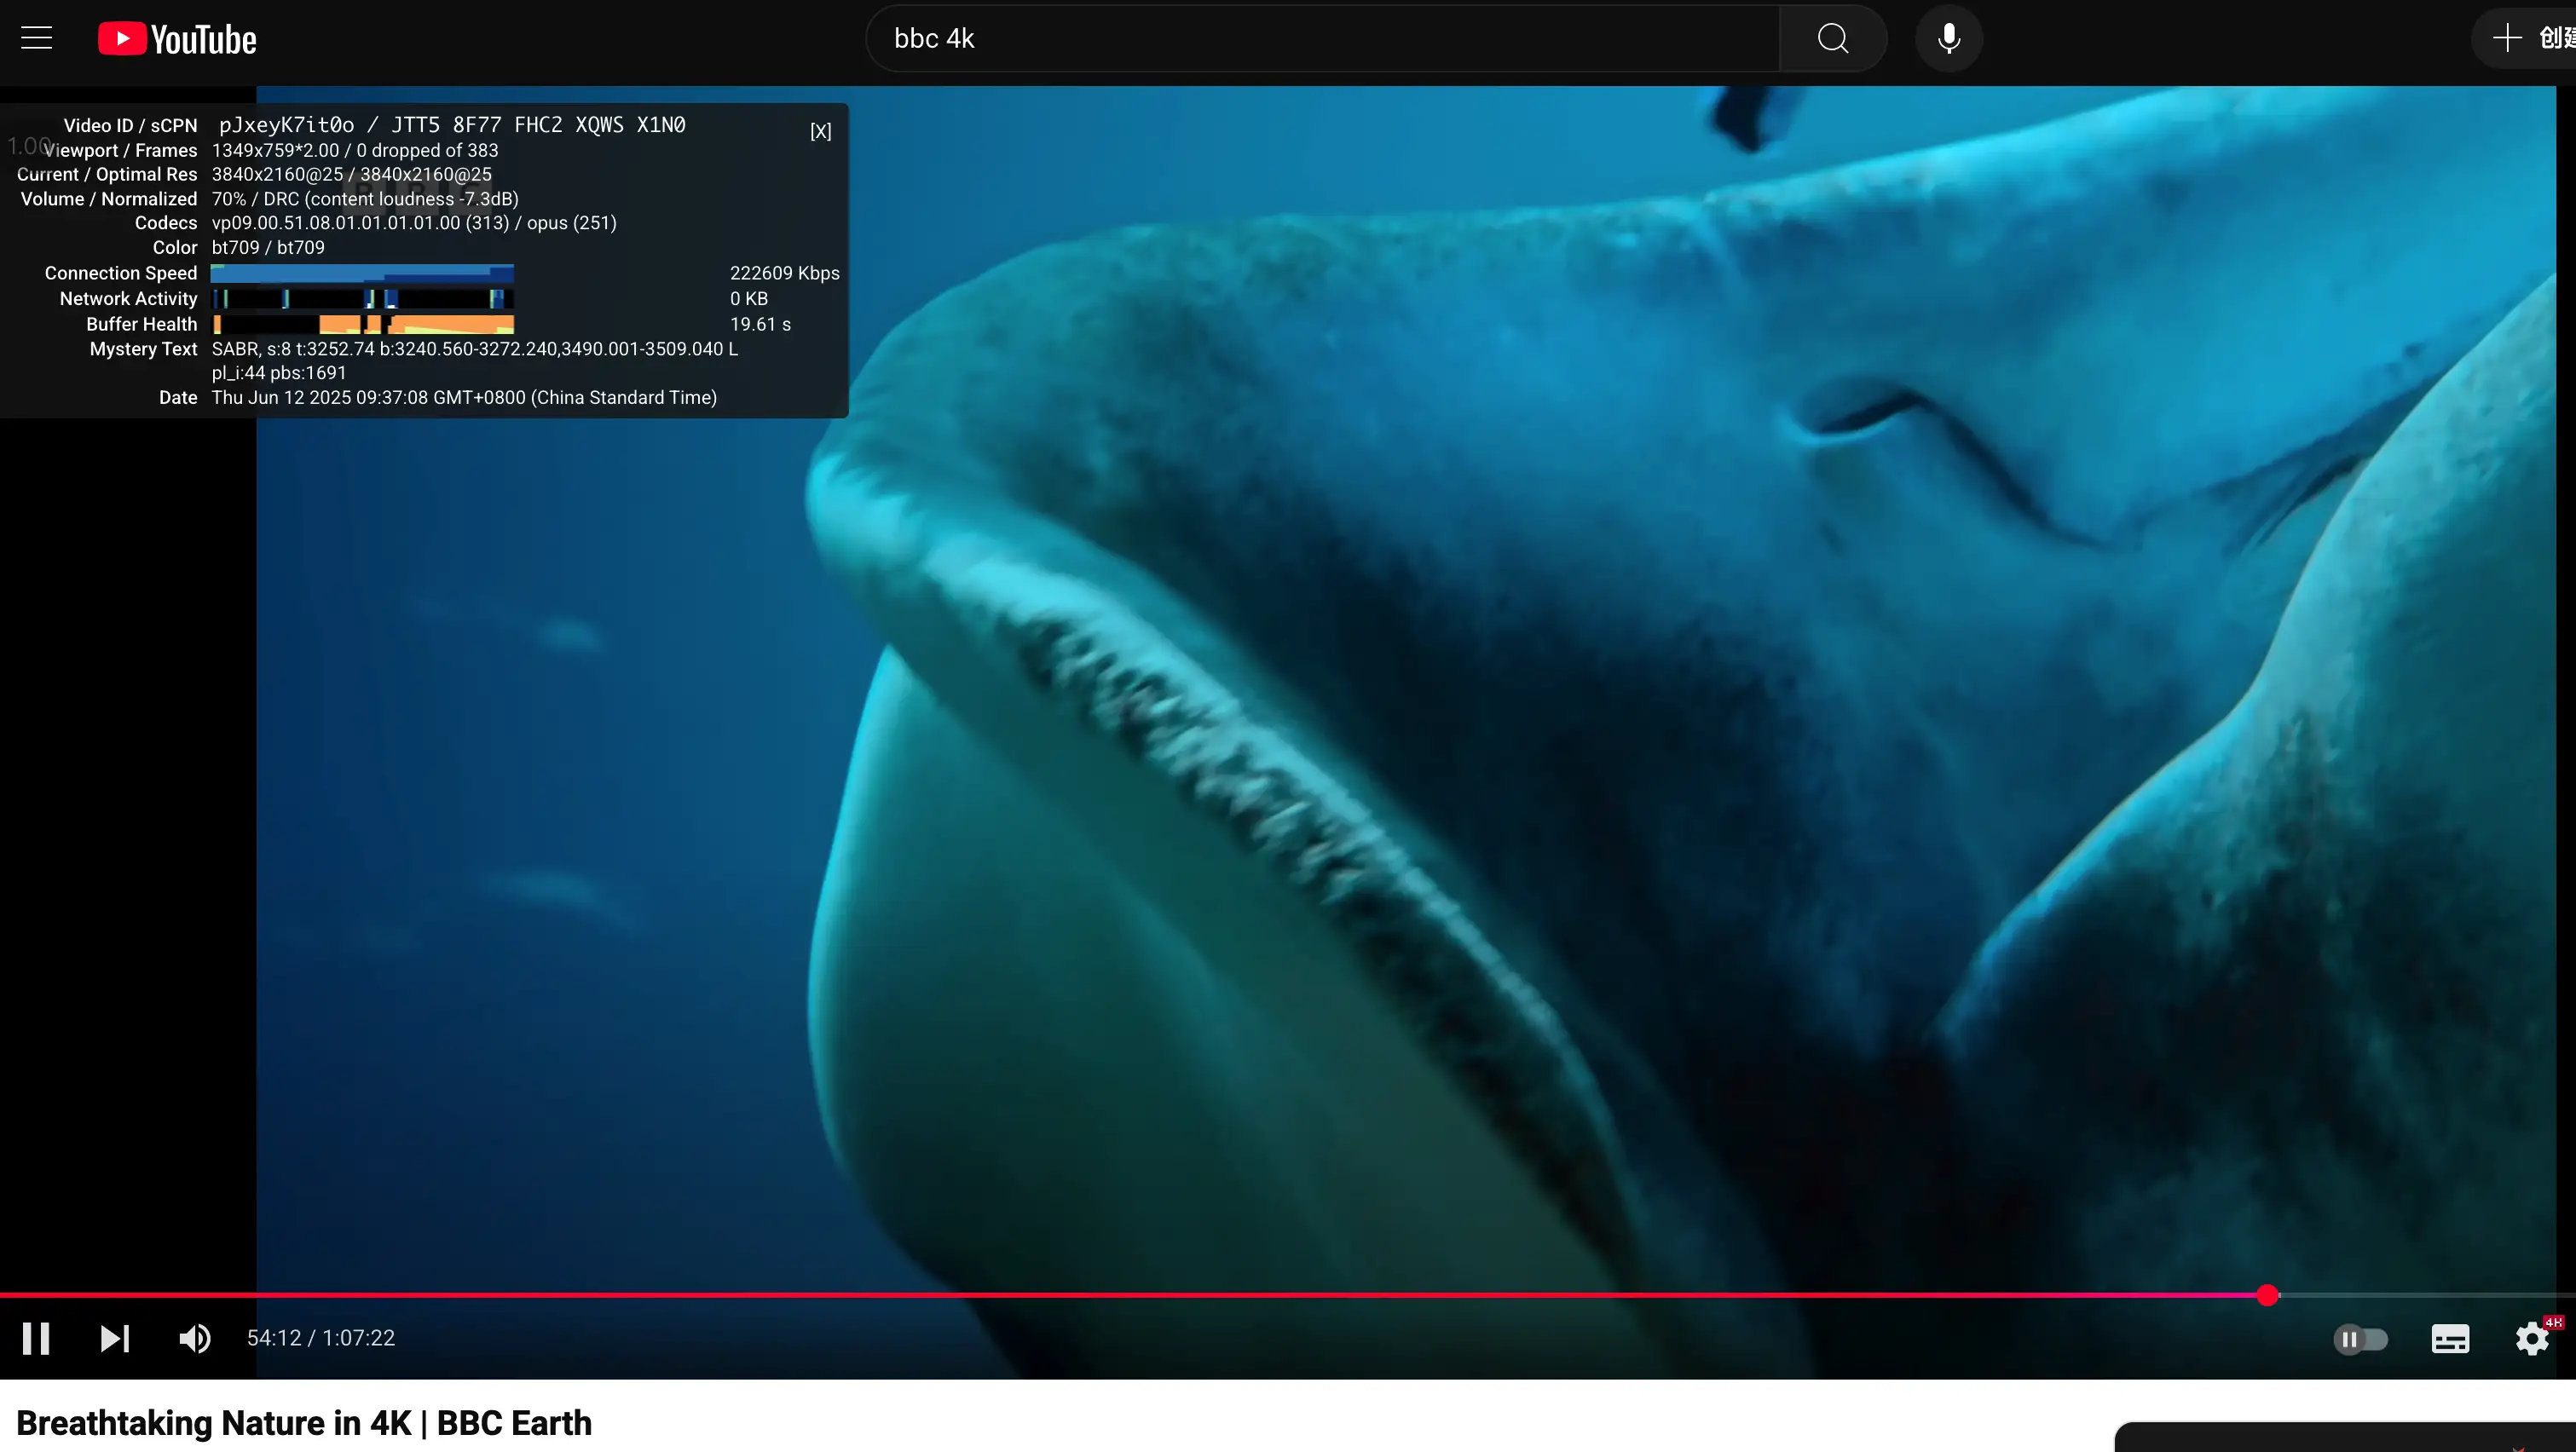Expand the guide sidebar with hamburger menu
Screen dimensions: 2576x1452
36,37
